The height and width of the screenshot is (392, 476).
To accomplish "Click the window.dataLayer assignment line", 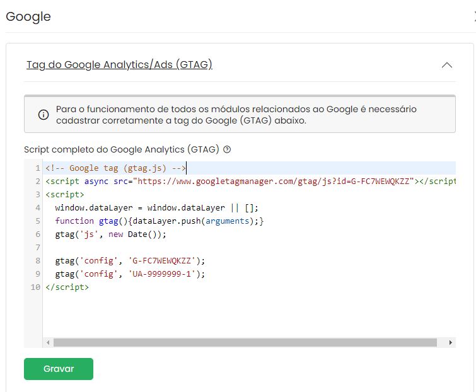I will click(x=156, y=208).
